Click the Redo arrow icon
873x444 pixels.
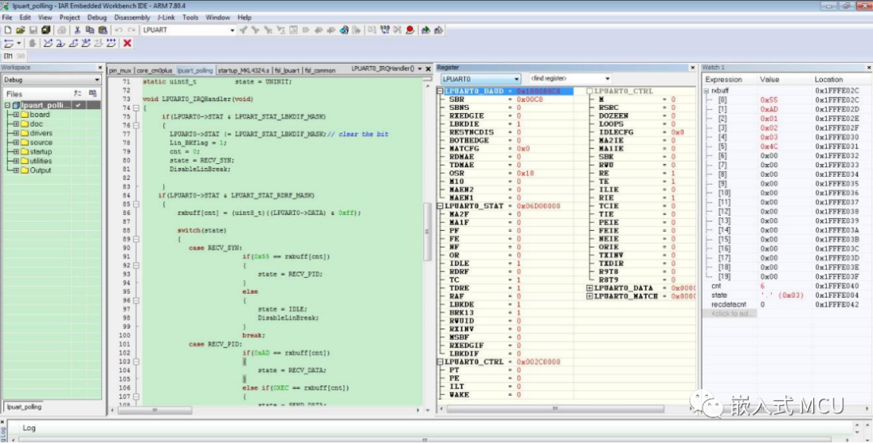pyautogui.click(x=132, y=30)
